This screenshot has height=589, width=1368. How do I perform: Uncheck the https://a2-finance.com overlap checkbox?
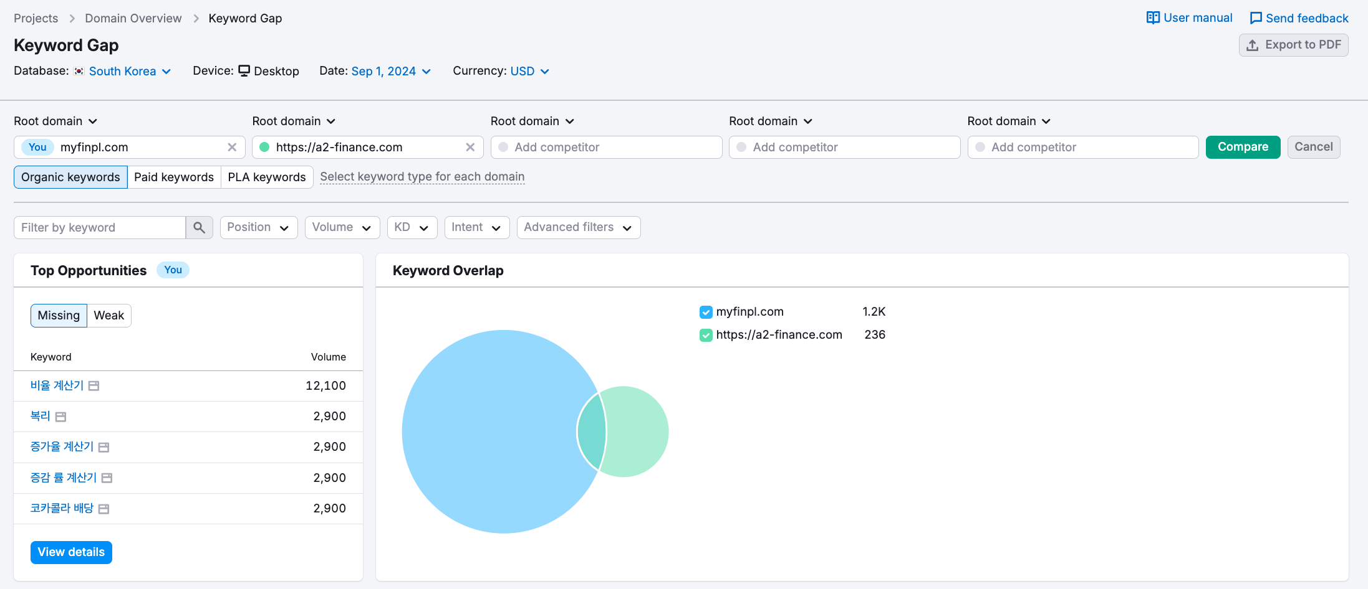tap(706, 336)
